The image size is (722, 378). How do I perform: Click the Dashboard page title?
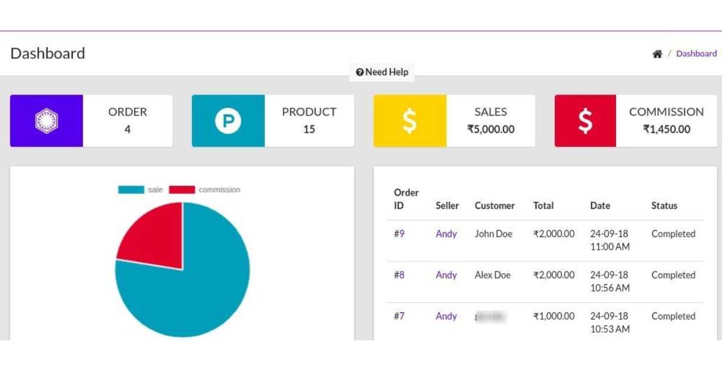tap(48, 54)
